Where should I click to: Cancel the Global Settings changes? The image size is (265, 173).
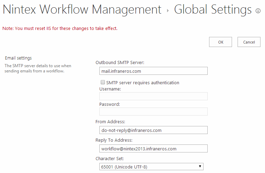tap(249, 42)
